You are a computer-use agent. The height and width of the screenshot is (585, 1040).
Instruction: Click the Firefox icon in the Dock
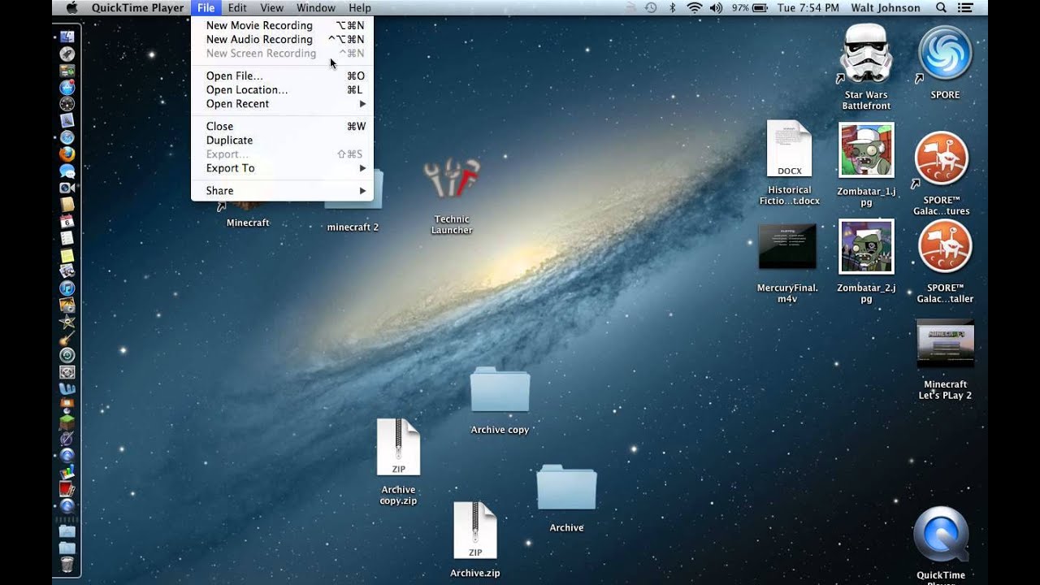point(67,154)
